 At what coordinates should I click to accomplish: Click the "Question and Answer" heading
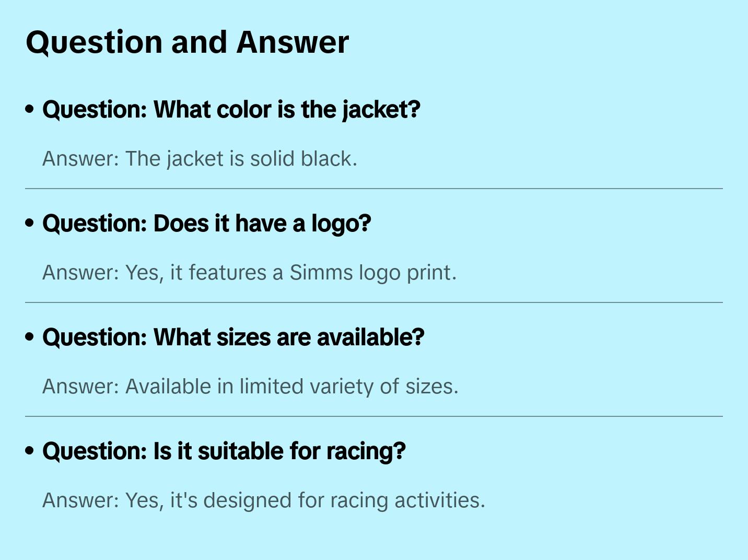[x=187, y=42]
